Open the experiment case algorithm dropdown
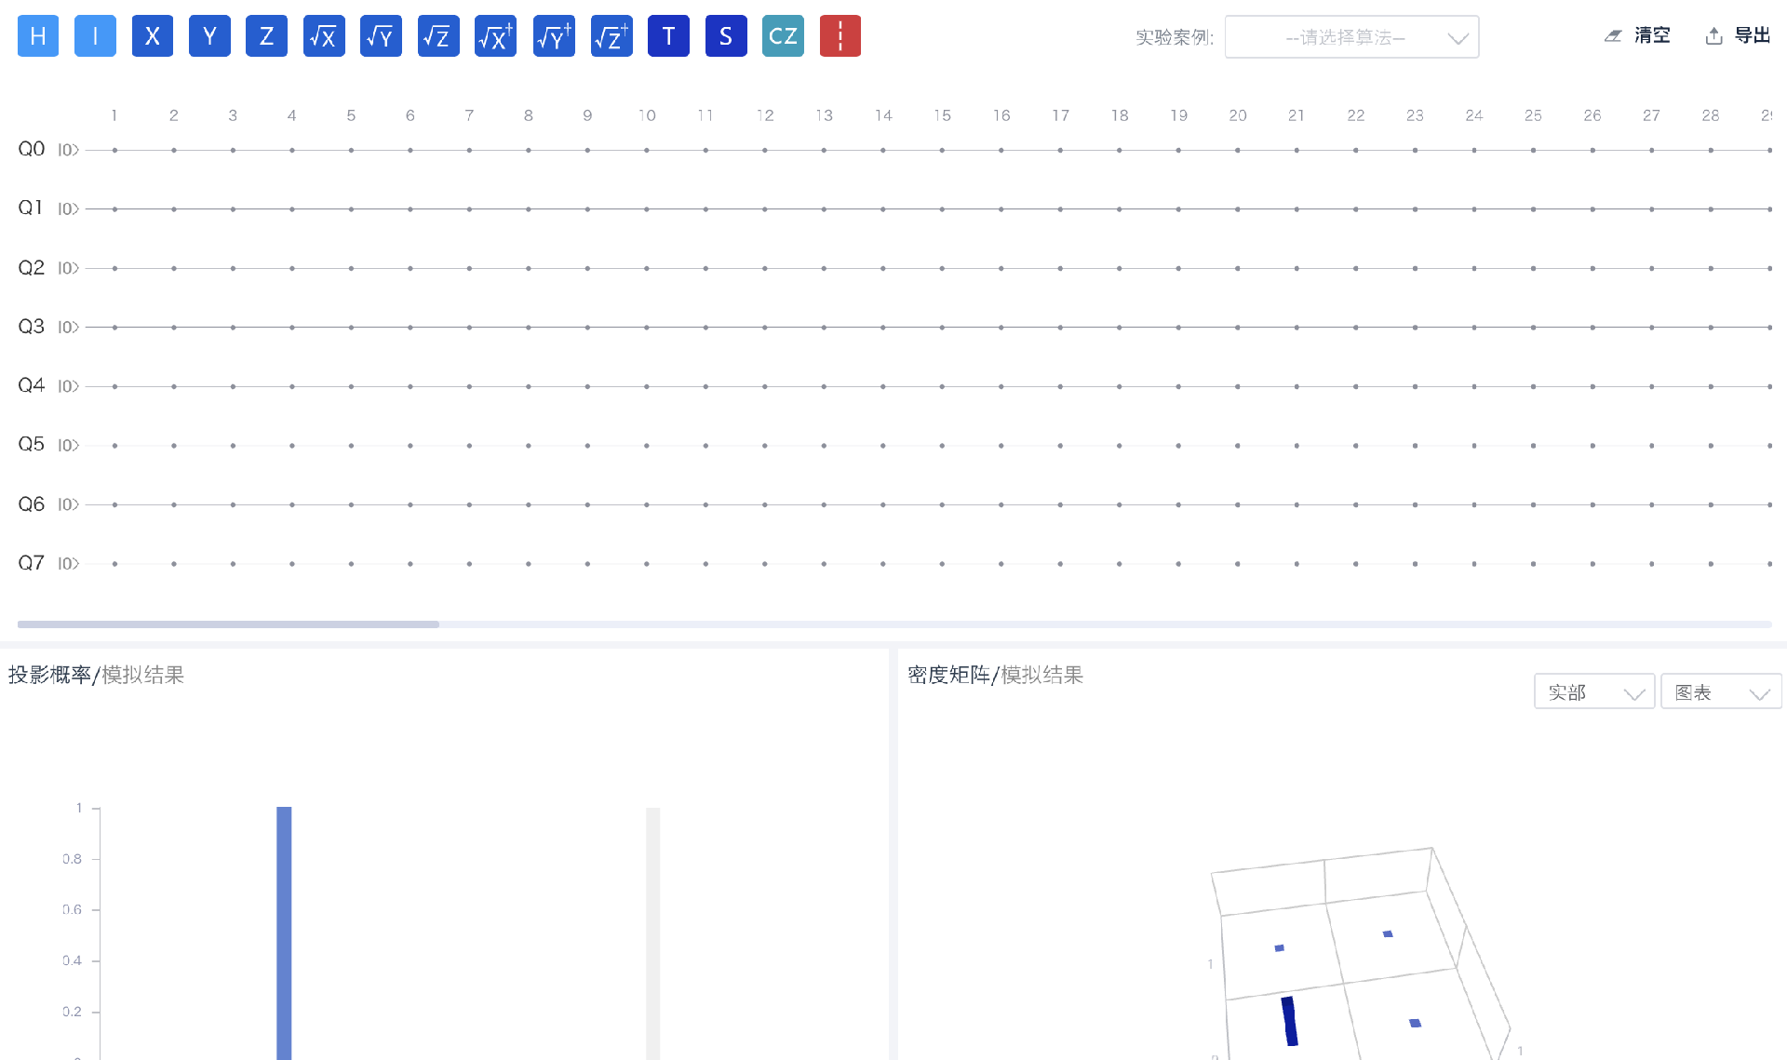Viewport: 1787px width, 1060px height. 1351,37
